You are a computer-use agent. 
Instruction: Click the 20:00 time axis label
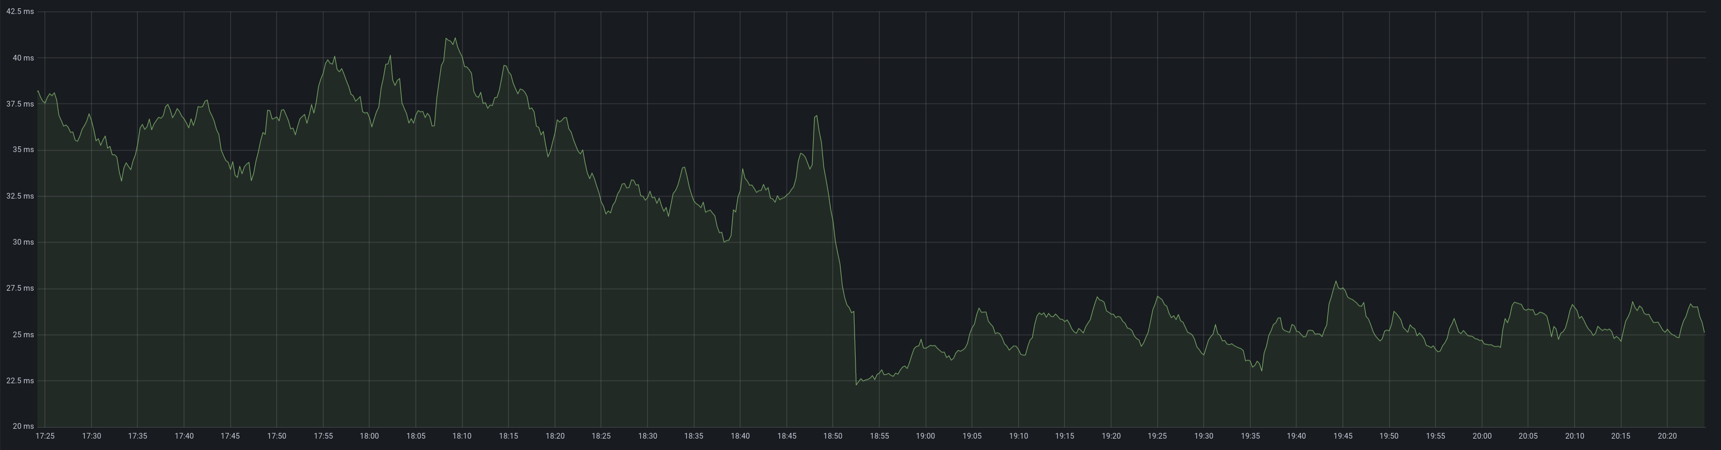click(1482, 436)
